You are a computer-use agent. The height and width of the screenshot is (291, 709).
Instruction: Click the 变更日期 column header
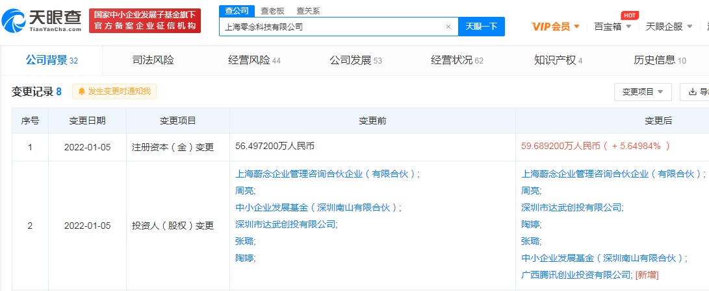point(87,121)
